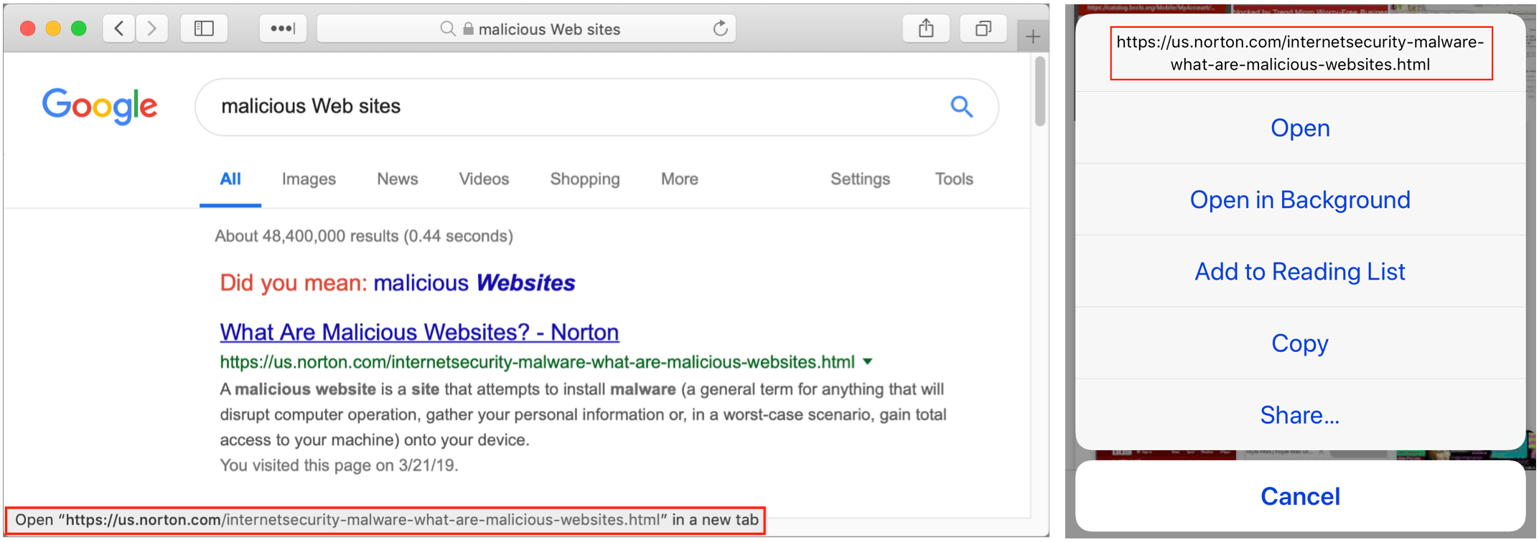This screenshot has width=1539, height=542.
Task: Switch to the Shopping tab
Action: [x=584, y=179]
